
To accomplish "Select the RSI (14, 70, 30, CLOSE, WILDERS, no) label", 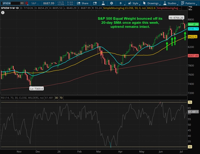I will [x=22, y=98].
